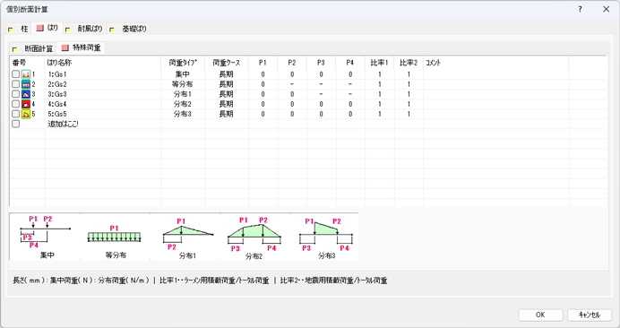Click the キャンセル button

(590, 315)
